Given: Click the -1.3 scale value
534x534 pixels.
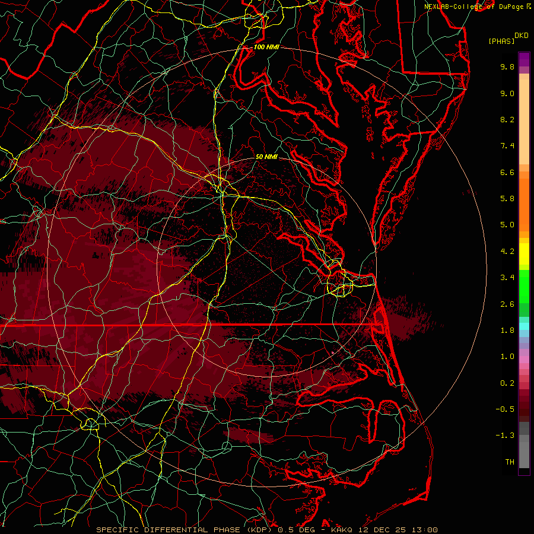Looking at the screenshot, I should (x=505, y=436).
